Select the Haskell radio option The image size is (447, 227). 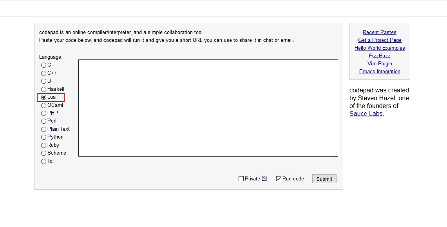(43, 89)
